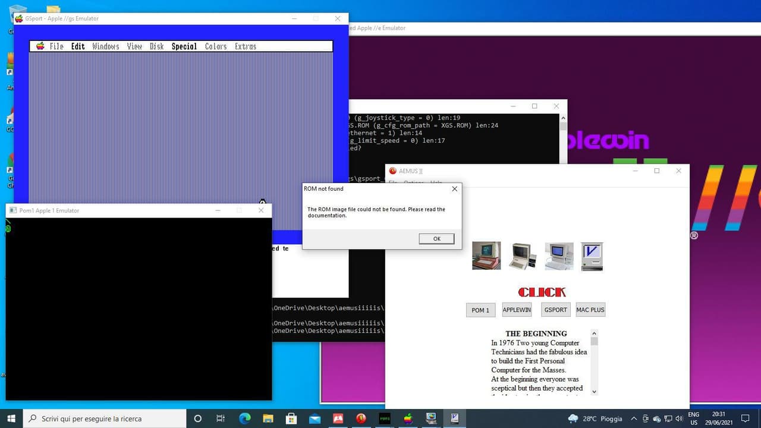Click ENG US language indicator
This screenshot has width=761, height=428.
click(694, 418)
